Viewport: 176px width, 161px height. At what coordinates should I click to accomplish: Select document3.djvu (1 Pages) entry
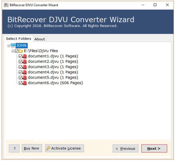pyautogui.click(x=53, y=67)
